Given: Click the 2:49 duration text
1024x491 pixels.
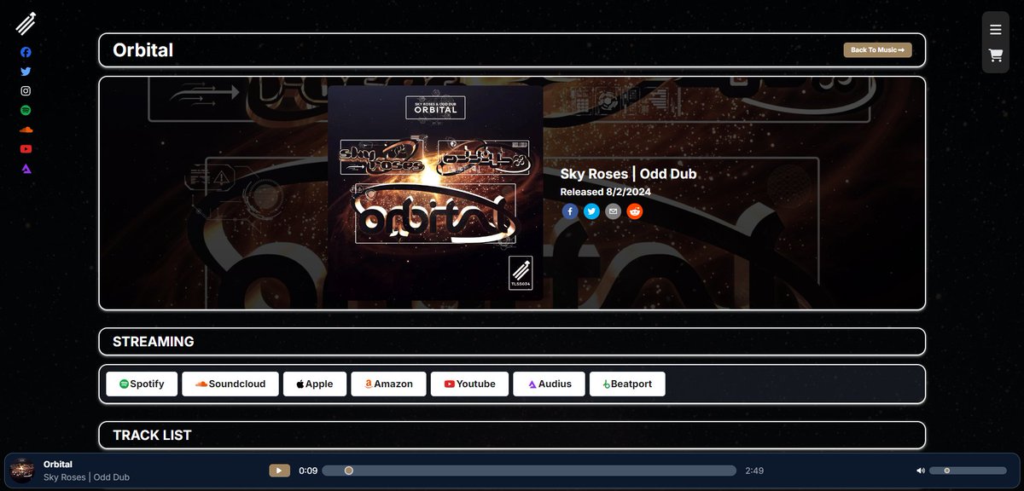Looking at the screenshot, I should (754, 471).
